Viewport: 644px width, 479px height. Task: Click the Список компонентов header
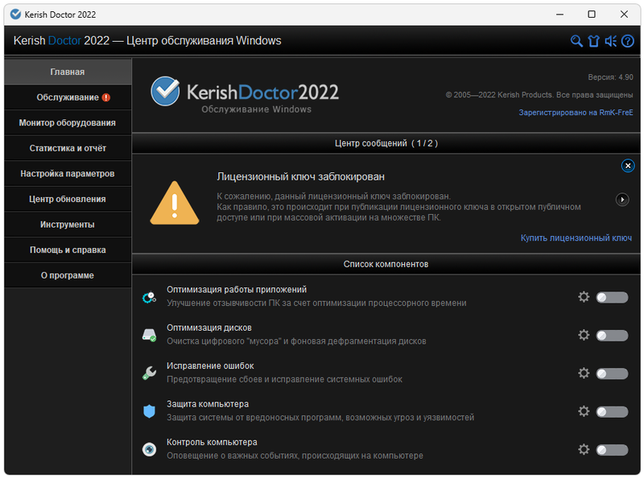point(386,264)
